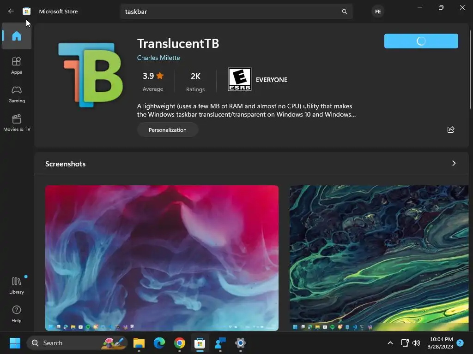Open the FE user account menu

[378, 12]
